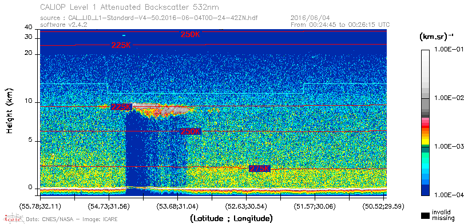464x224 pixels.
Task: Click the chart title 'CALIOP Level 1 Attenuated Backscatter 532nm'
Action: point(130,7)
